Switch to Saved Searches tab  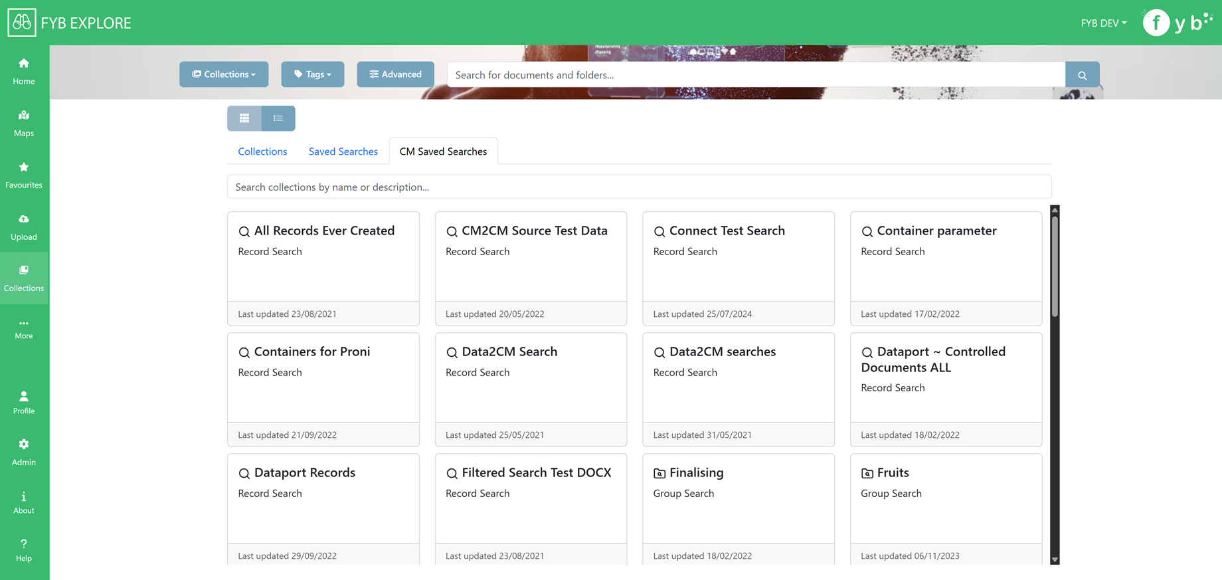(x=343, y=151)
